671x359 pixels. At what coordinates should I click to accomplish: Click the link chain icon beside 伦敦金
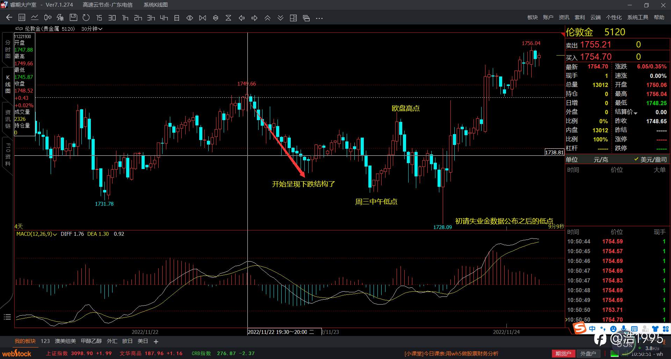point(19,29)
